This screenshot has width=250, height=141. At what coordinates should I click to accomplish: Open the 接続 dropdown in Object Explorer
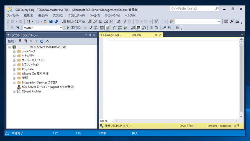coord(12,41)
